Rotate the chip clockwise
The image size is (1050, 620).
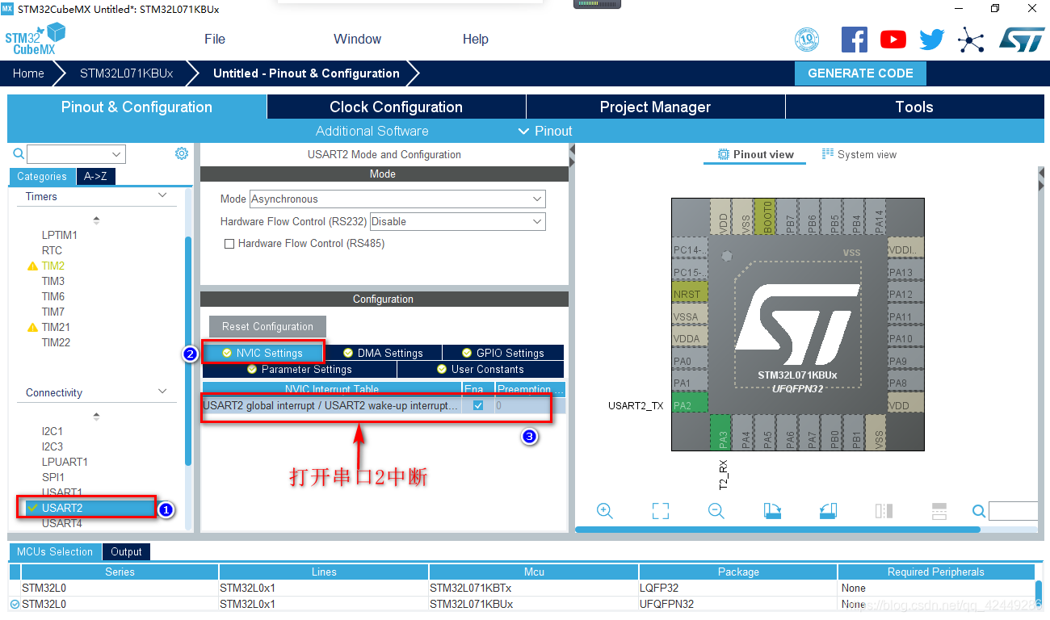tap(772, 510)
